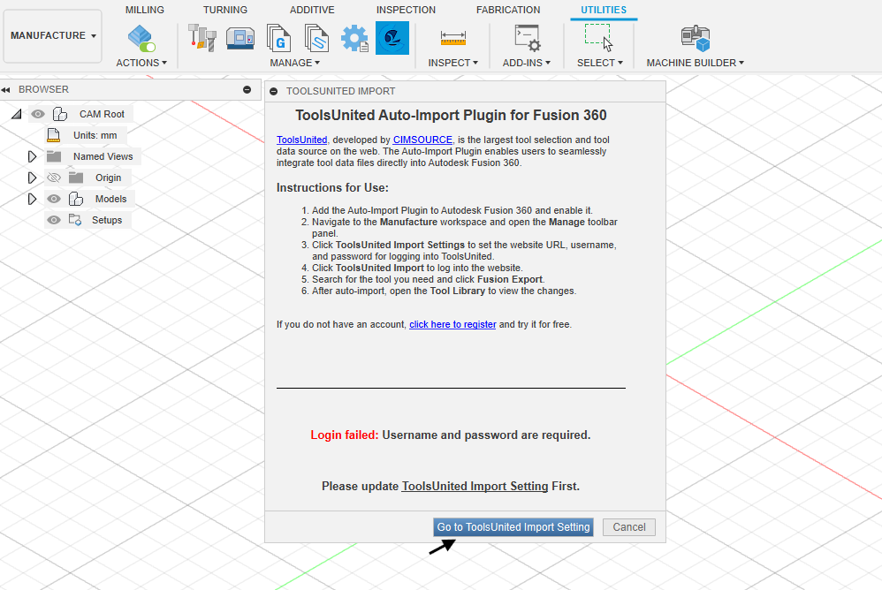
Task: Open the Actions simulate icon
Action: (x=141, y=38)
